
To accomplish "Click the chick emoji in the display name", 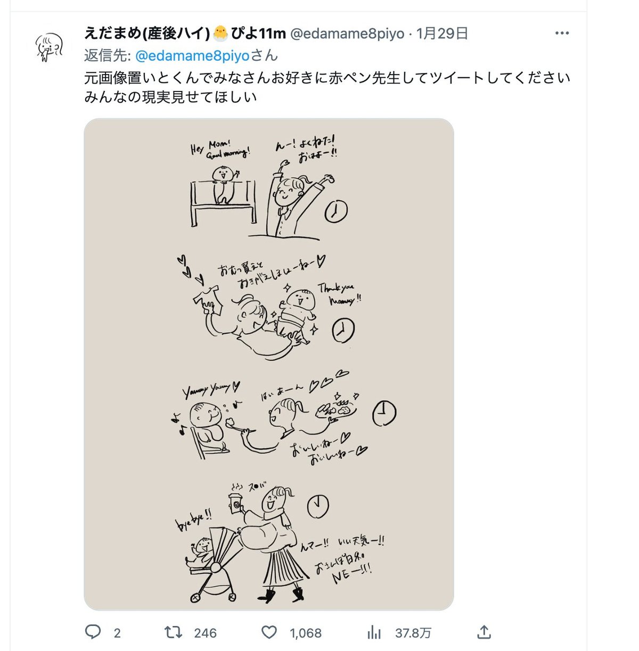I will (x=220, y=34).
